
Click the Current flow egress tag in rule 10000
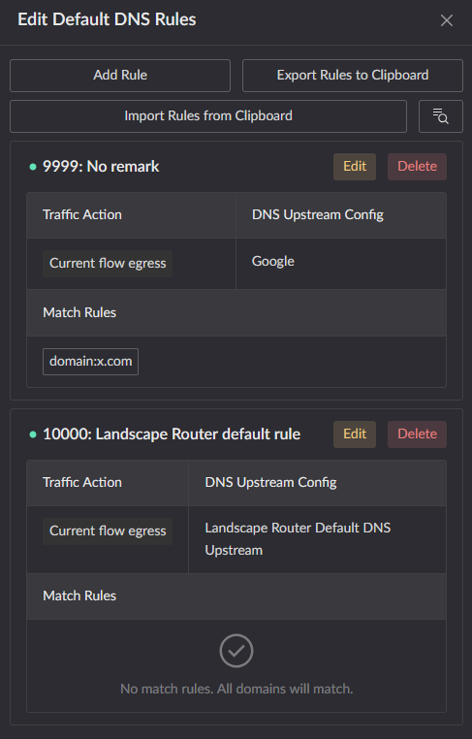click(x=108, y=531)
